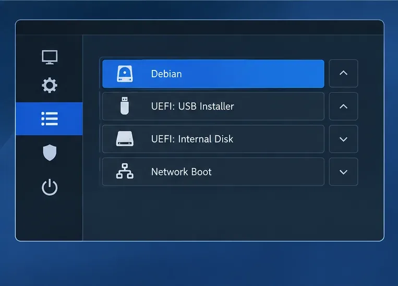Viewport: 398px width, 286px height.
Task: Click the "Network Boot" label text
Action: [181, 172]
